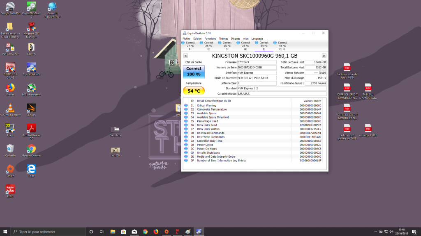This screenshot has height=236, width=421.
Task: Open Corbeille recycle bin icon
Action: point(10,150)
